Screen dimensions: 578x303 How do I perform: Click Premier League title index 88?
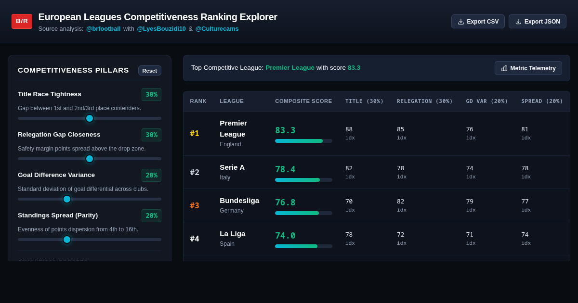tap(349, 129)
